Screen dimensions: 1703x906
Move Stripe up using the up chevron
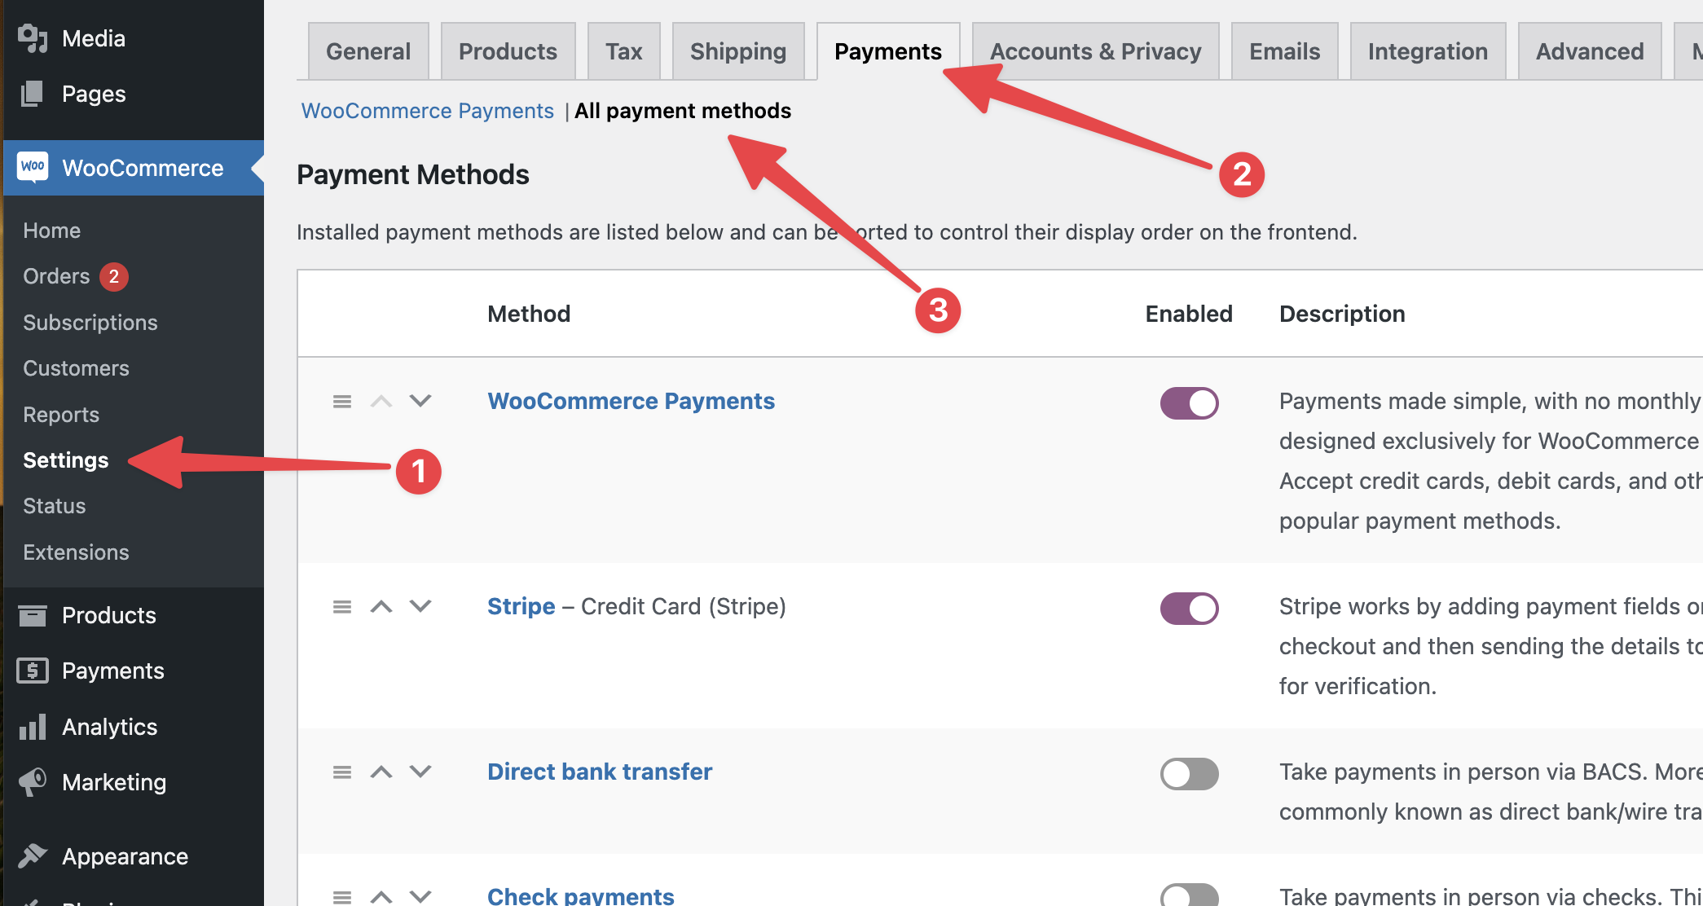pos(381,607)
